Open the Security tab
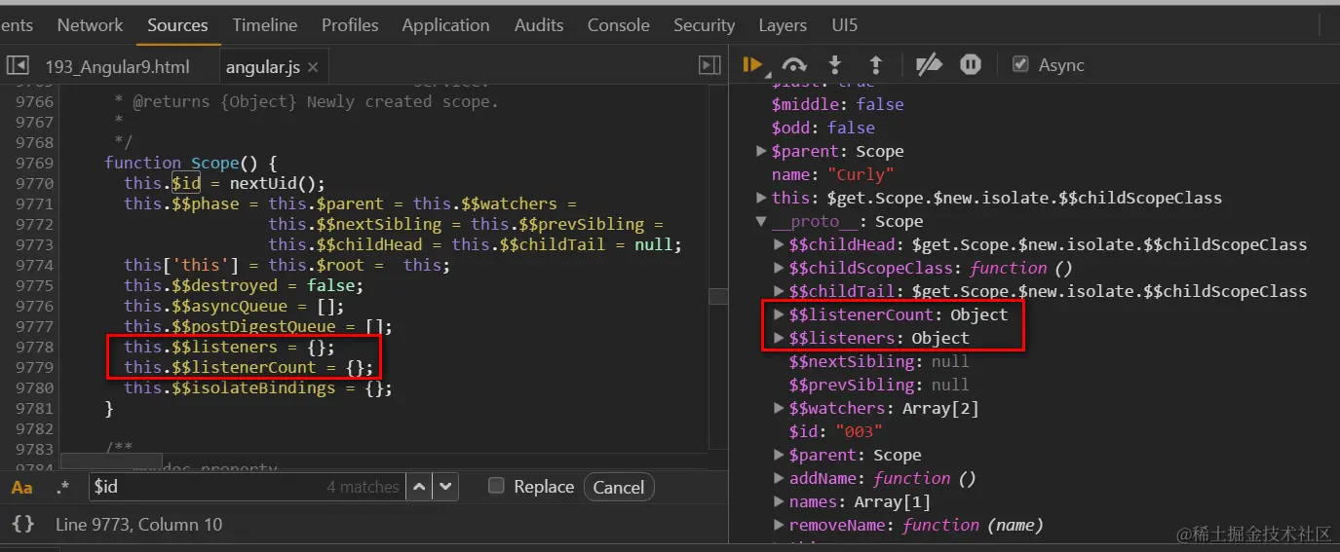 (704, 25)
